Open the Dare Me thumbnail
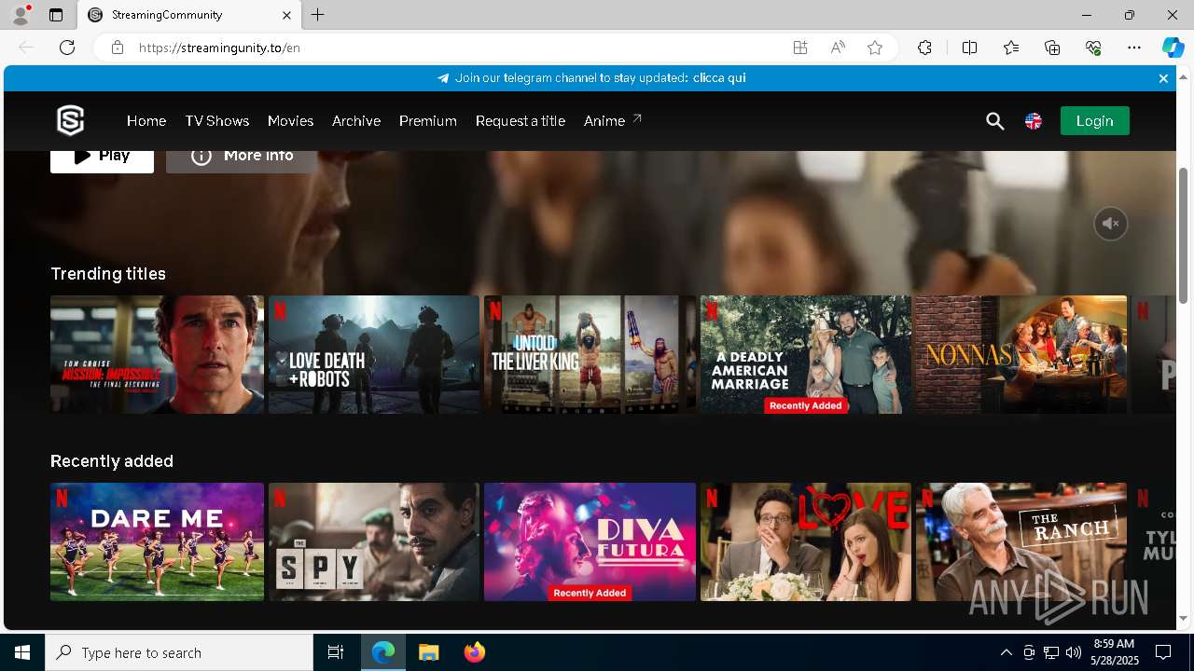The height and width of the screenshot is (671, 1194). (x=157, y=541)
